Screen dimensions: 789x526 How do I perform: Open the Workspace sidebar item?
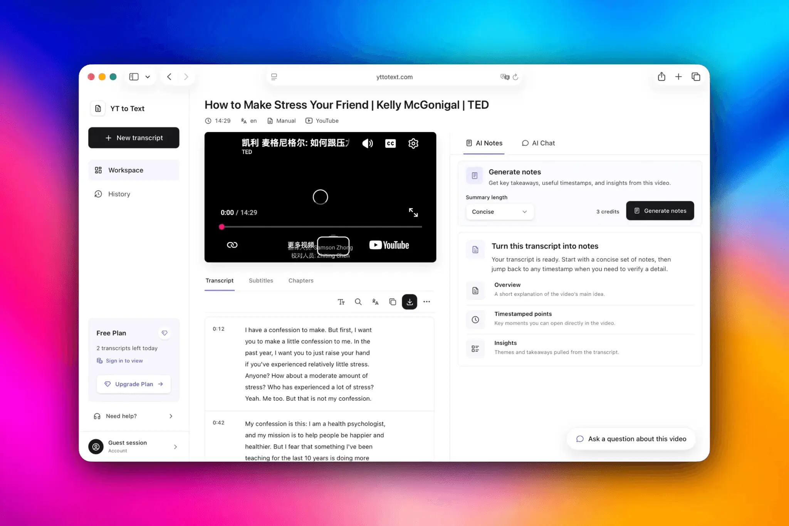(134, 170)
